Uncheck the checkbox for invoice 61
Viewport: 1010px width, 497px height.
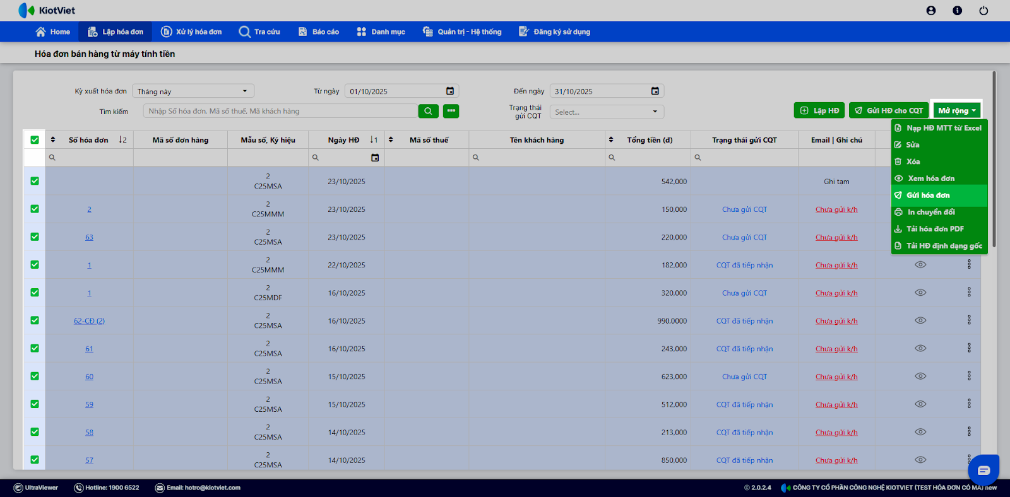[35, 348]
